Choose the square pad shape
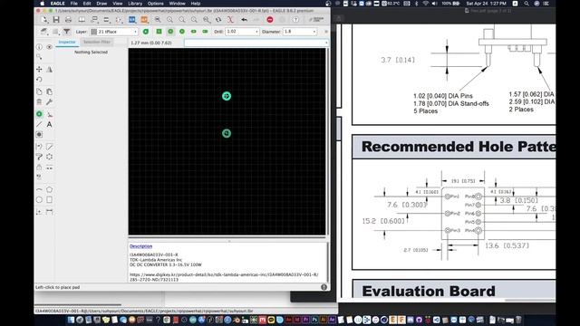Image resolution: width=580 pixels, height=326 pixels. [159, 32]
